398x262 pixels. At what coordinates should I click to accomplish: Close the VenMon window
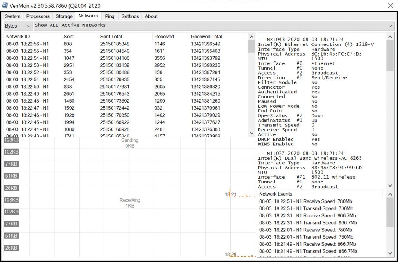click(390, 5)
